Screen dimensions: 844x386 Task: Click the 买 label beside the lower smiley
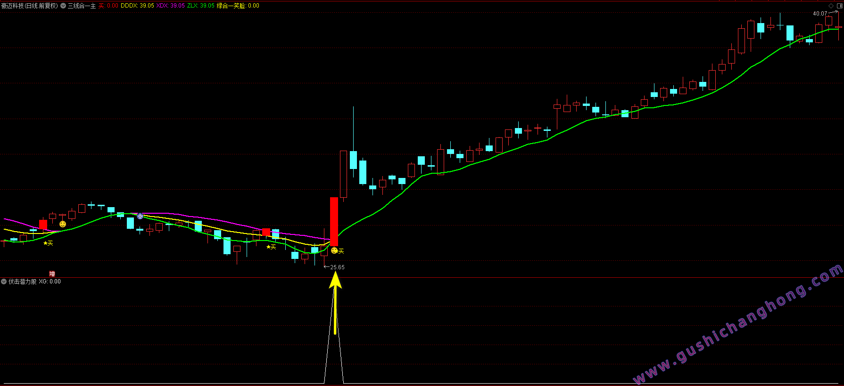(x=341, y=251)
